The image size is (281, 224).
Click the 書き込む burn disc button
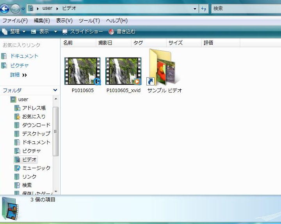pos(122,32)
